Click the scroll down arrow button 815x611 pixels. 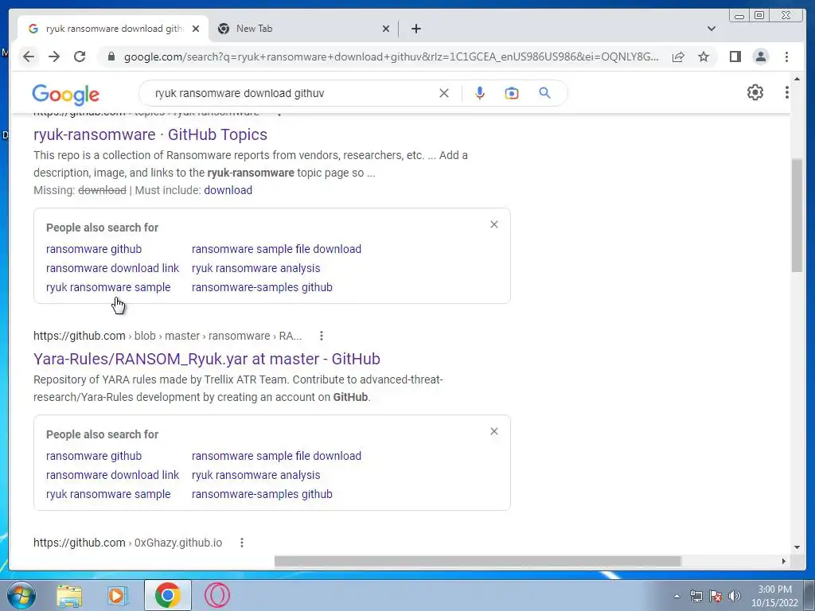[796, 547]
